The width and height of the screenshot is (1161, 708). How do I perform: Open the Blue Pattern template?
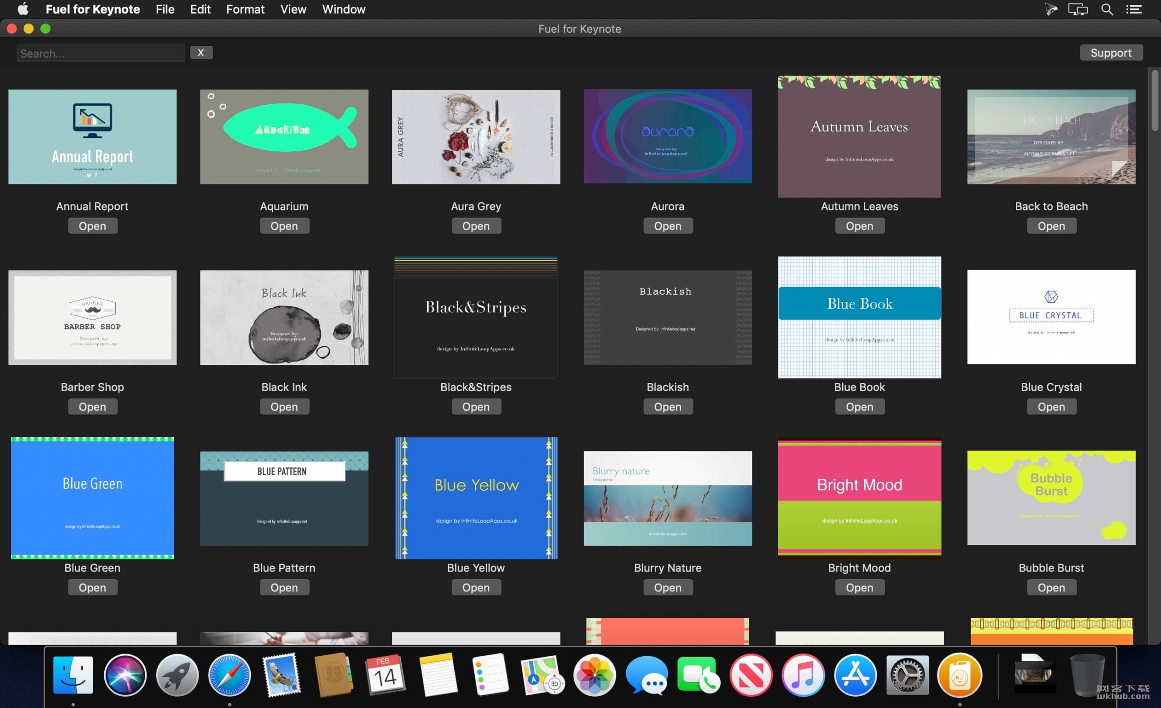284,588
